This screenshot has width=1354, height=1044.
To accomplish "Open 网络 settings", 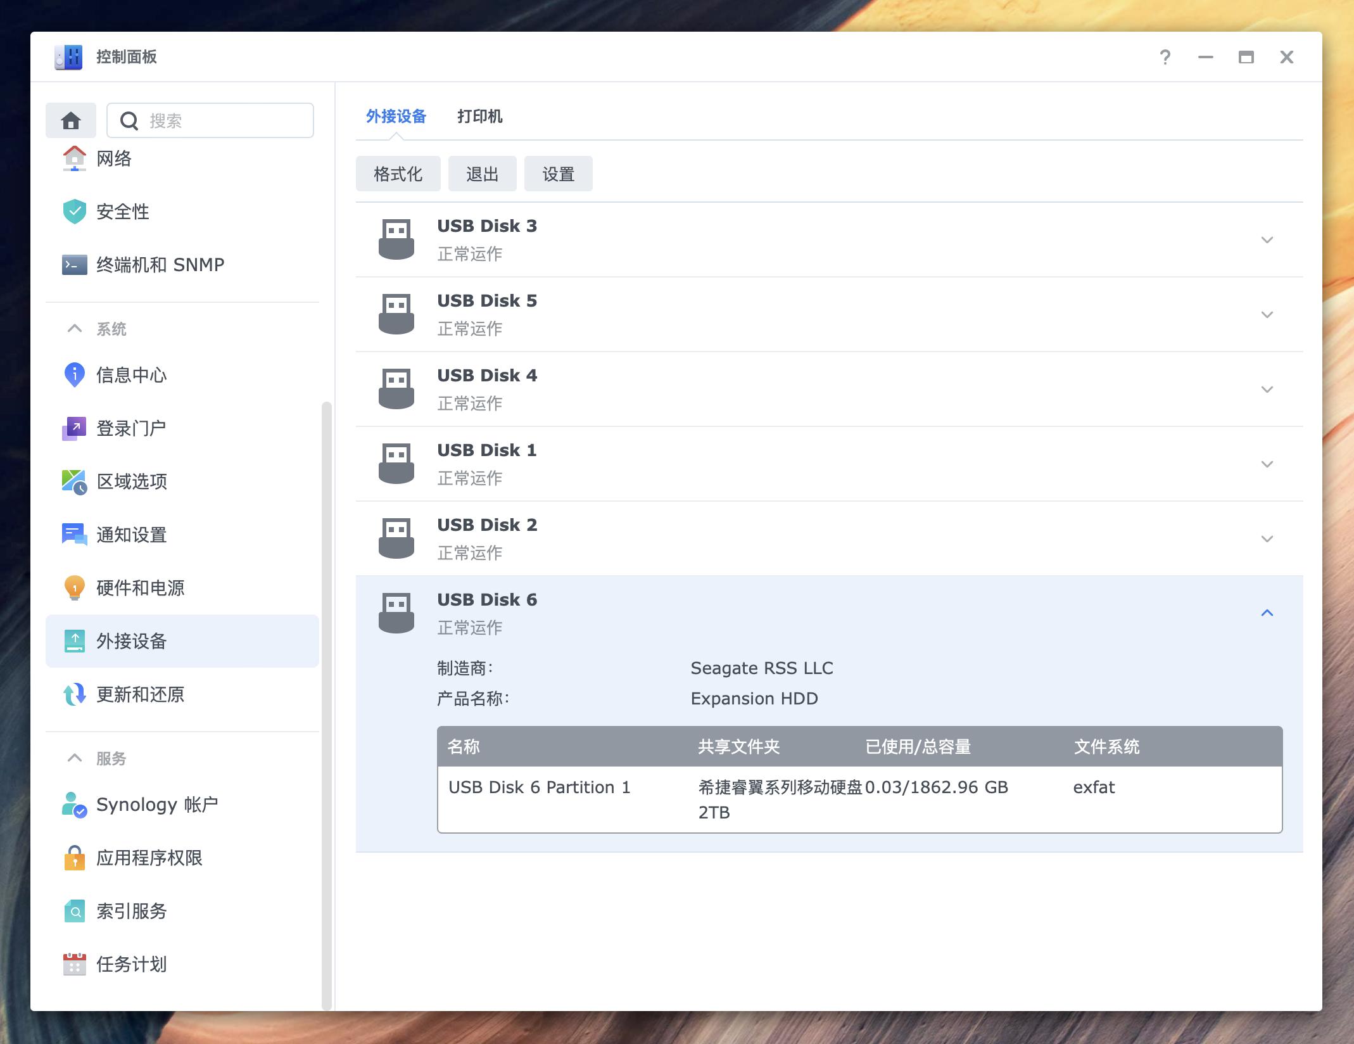I will [x=113, y=159].
